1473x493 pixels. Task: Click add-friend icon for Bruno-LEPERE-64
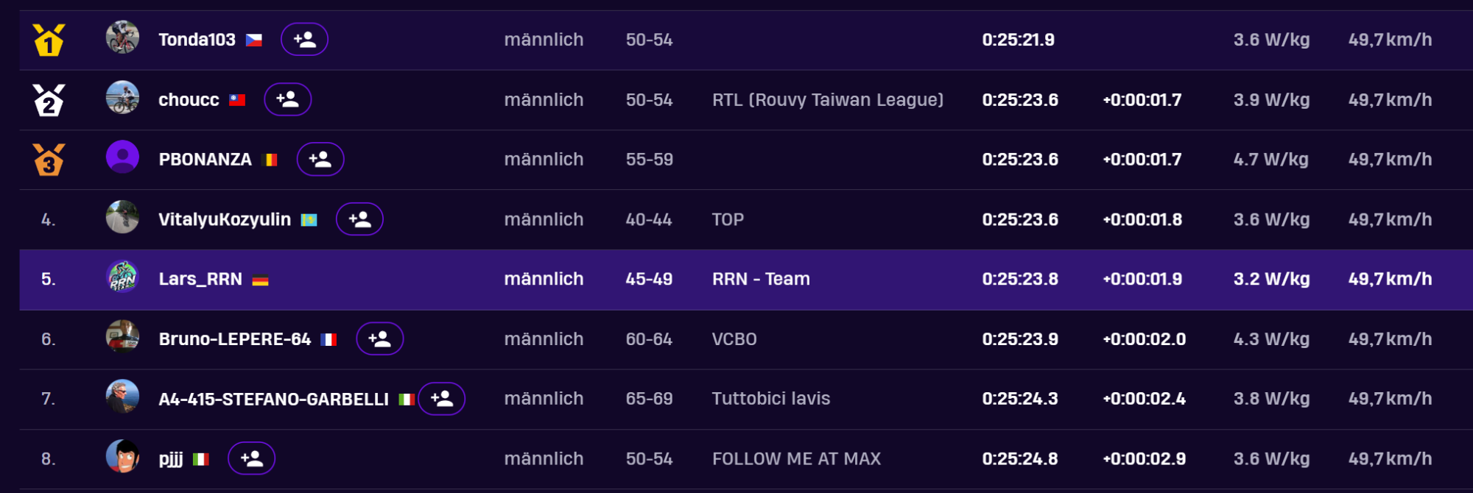pyautogui.click(x=379, y=339)
